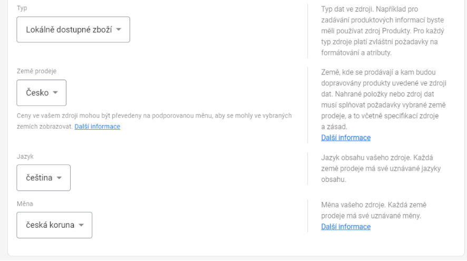Open the Typ dropdown showing Lokálně dostupné zboží
This screenshot has width=467, height=261.
tap(73, 30)
